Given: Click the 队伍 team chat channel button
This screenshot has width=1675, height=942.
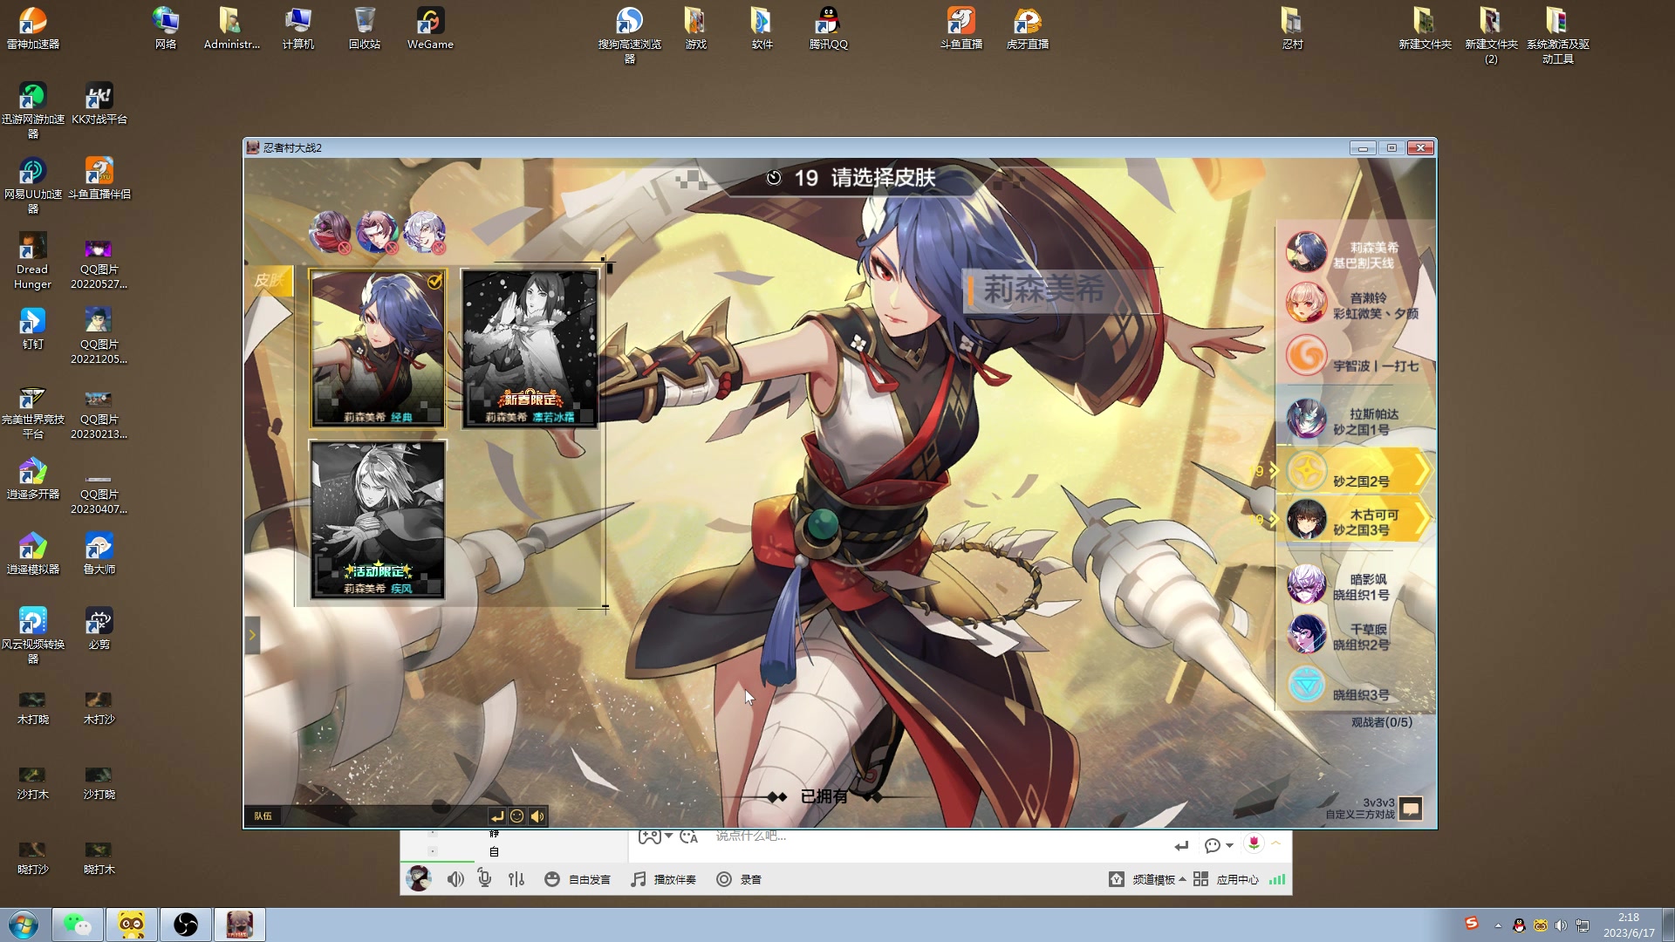Looking at the screenshot, I should [x=263, y=816].
